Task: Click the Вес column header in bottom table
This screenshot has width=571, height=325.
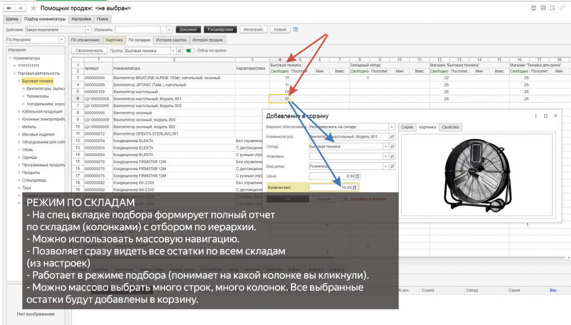Action: [x=553, y=290]
